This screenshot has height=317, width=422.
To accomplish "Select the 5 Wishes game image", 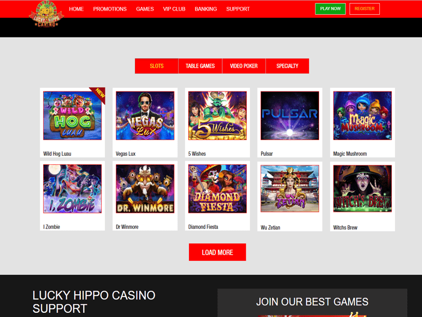I will (x=217, y=116).
